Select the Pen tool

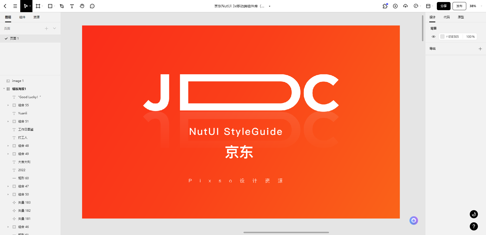[62, 6]
